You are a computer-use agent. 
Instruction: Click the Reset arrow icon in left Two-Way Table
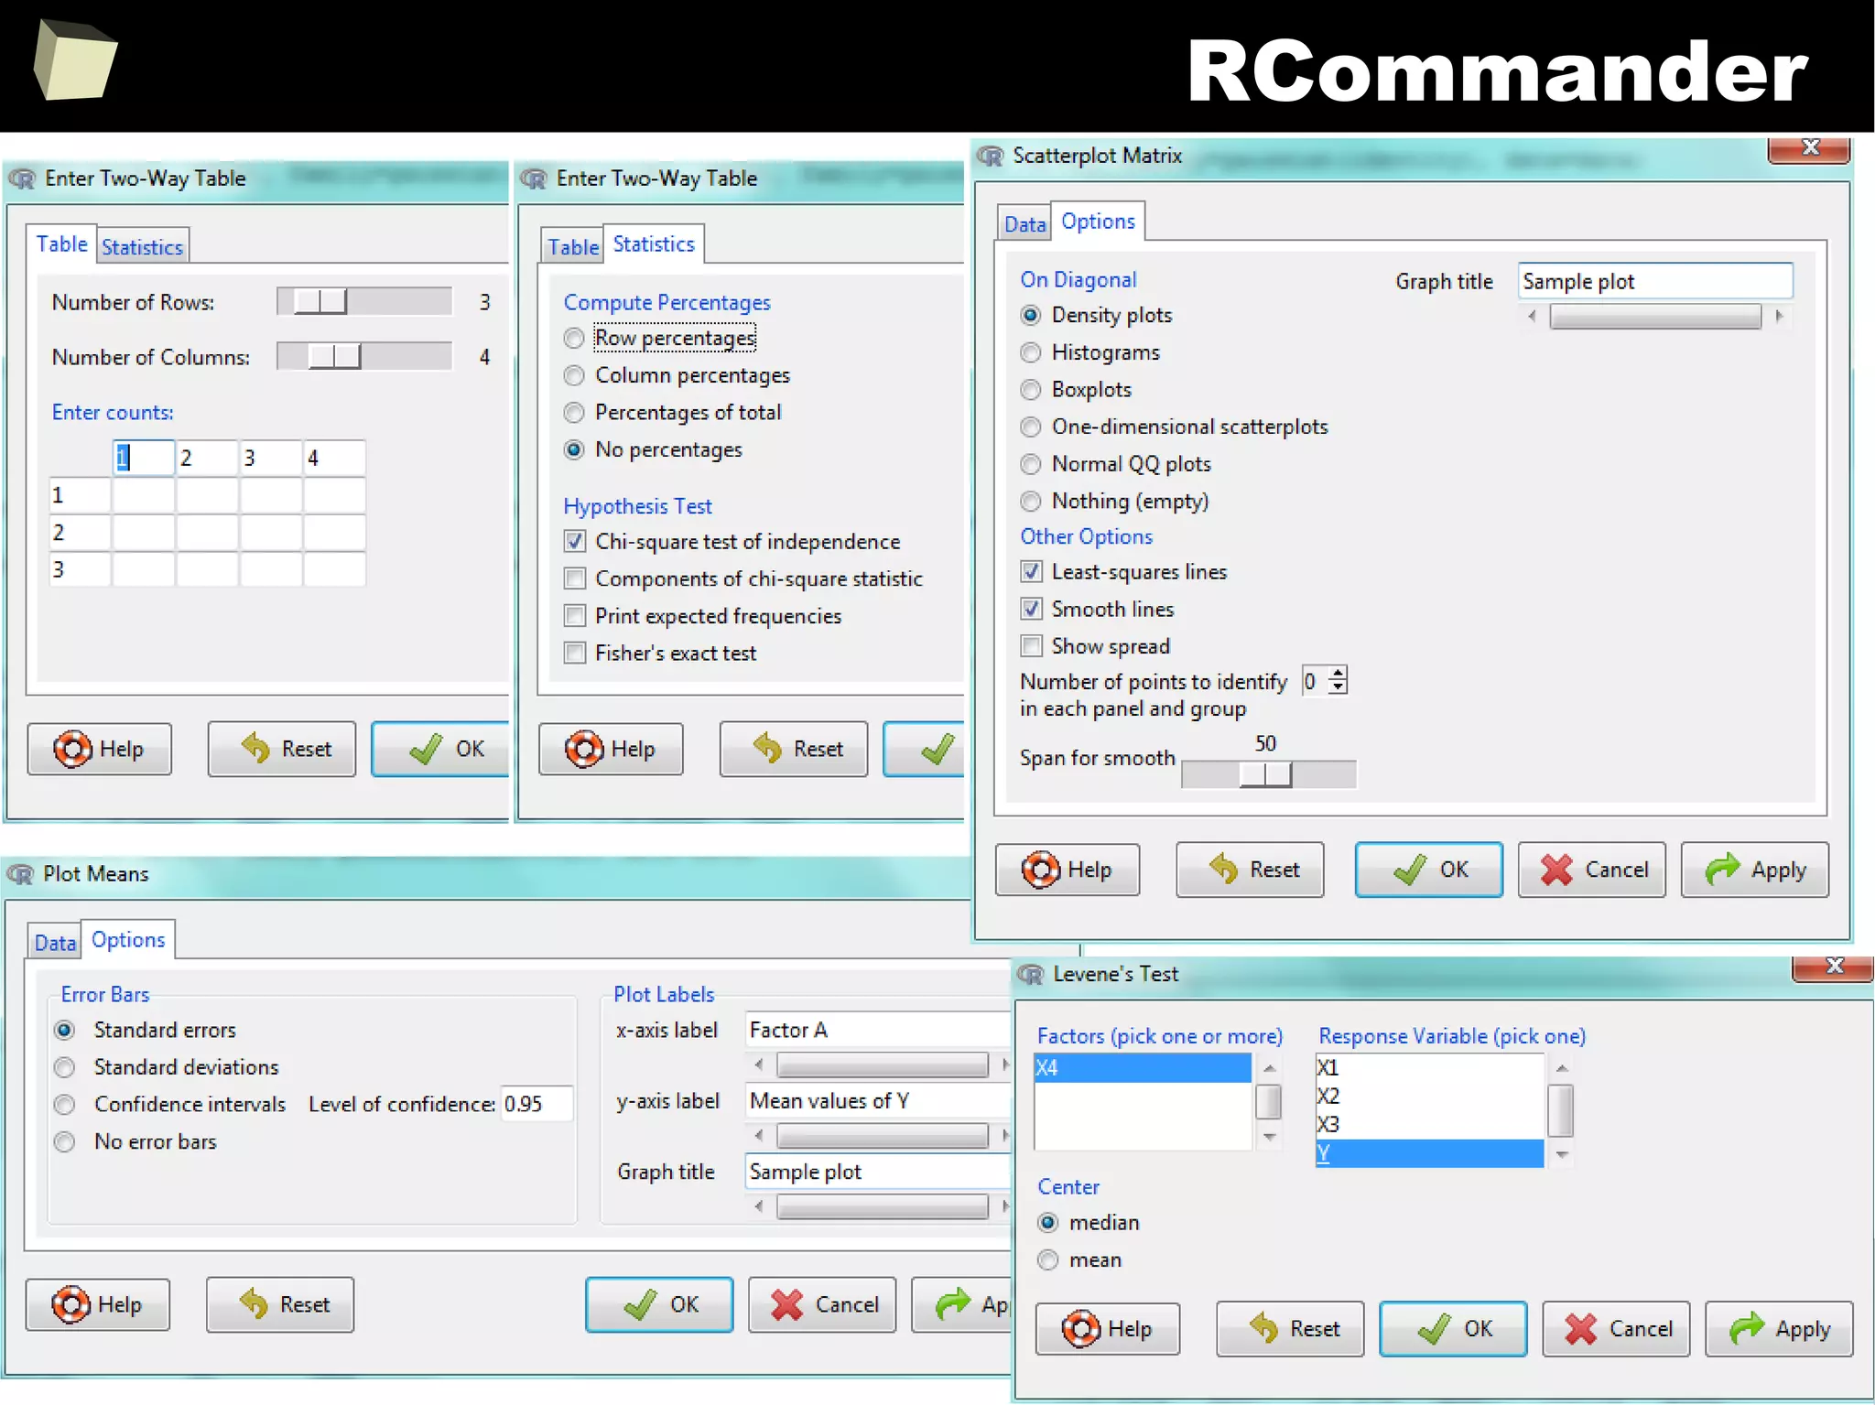pyautogui.click(x=255, y=748)
